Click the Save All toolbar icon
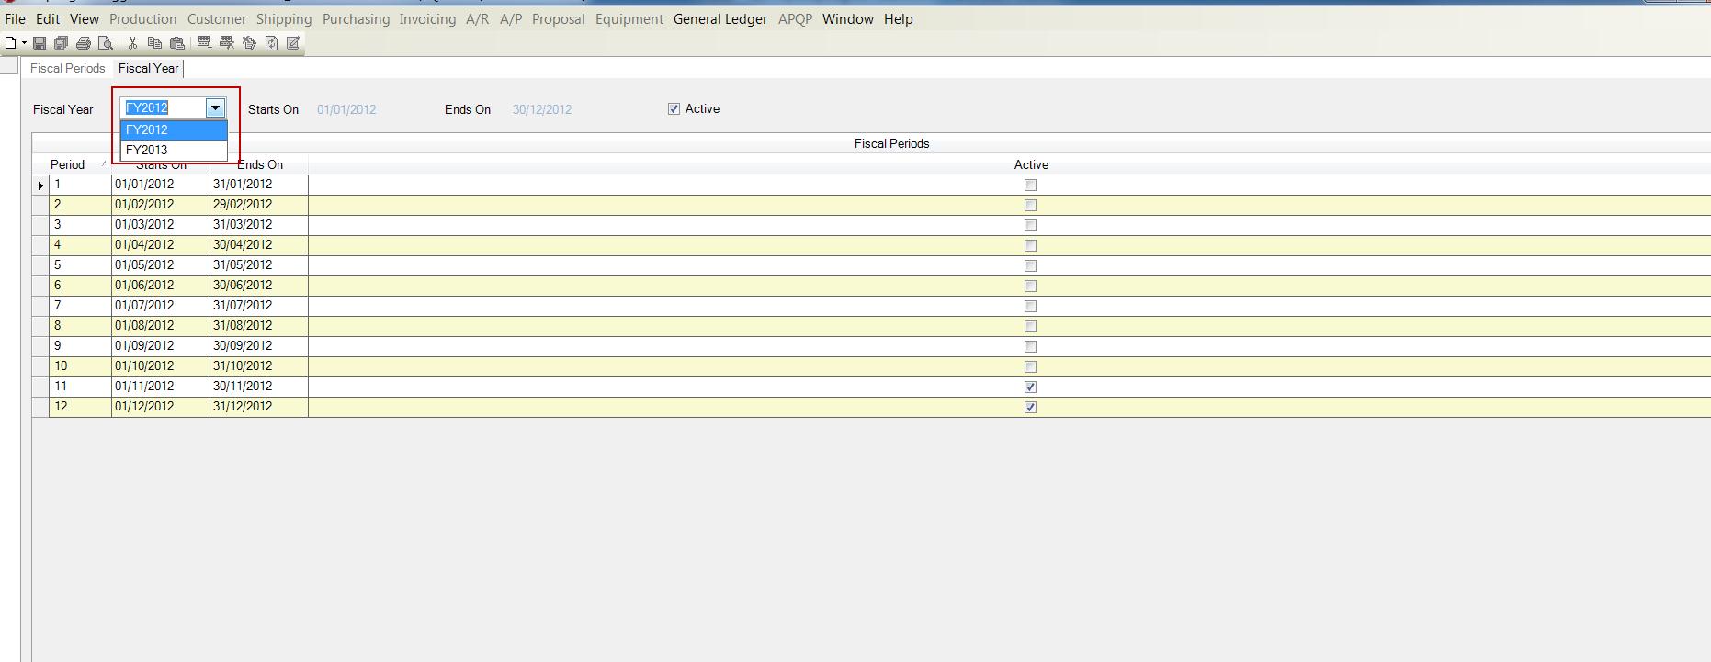 coord(62,43)
